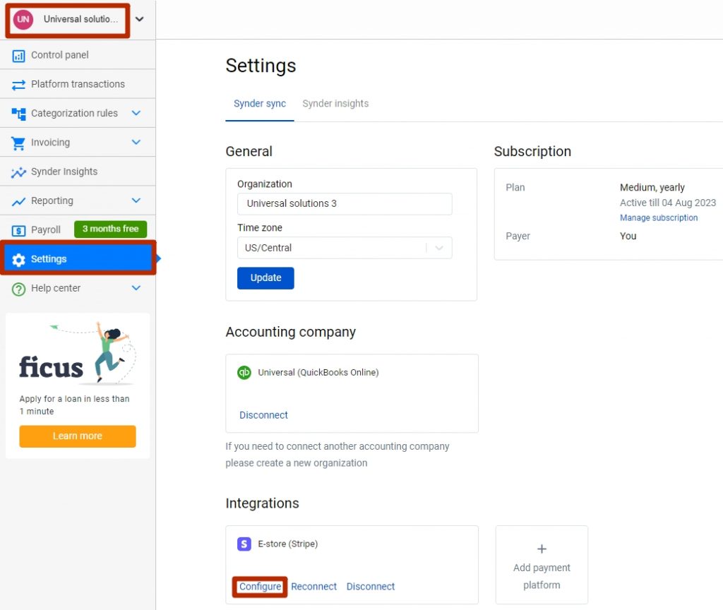Open Synder Insights in the sidebar
The height and width of the screenshot is (610, 723).
pos(78,172)
